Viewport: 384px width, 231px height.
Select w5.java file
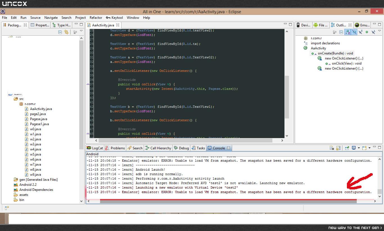[x=33, y=154]
